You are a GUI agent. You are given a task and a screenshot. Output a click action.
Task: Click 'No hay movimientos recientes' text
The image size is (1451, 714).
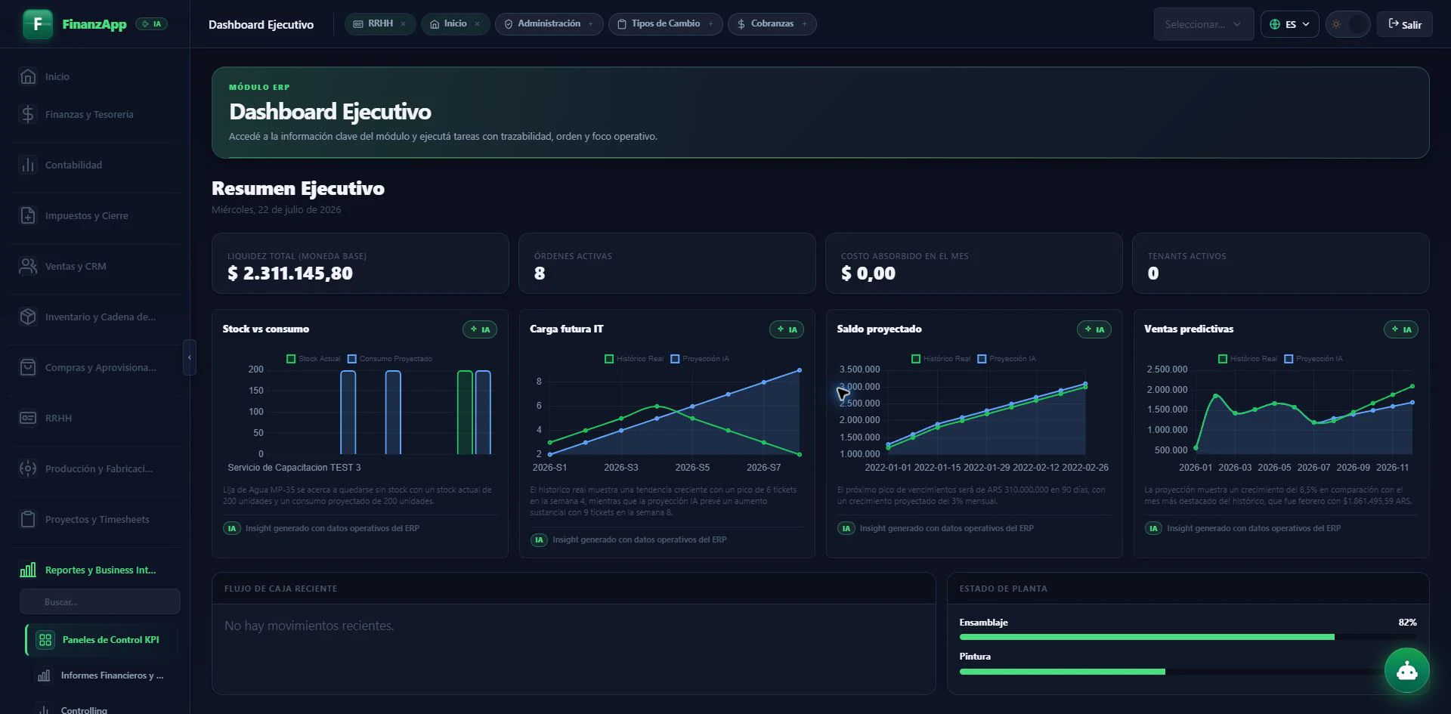pyautogui.click(x=309, y=626)
